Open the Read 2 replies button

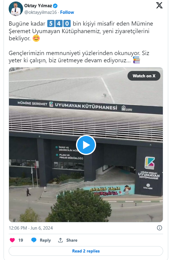pos(86,251)
